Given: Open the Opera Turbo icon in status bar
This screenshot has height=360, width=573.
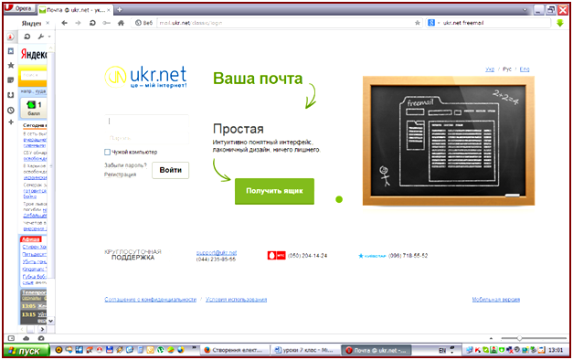Looking at the screenshot, I should pyautogui.click(x=41, y=338).
